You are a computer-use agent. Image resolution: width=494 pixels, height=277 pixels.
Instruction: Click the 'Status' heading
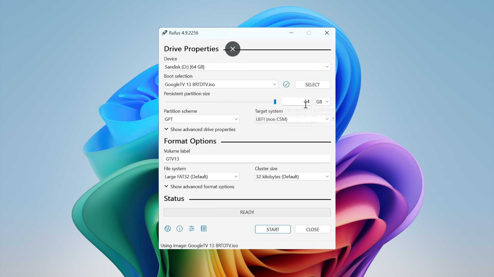point(174,199)
